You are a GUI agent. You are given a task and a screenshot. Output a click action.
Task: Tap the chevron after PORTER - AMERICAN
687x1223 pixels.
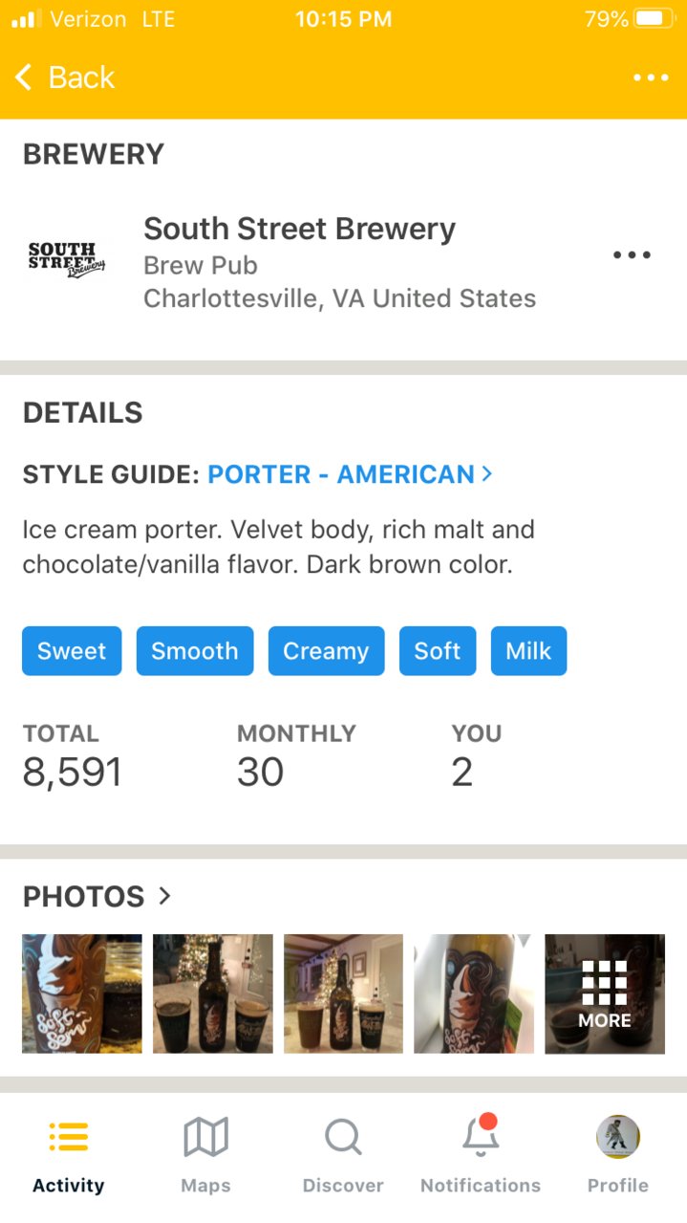click(x=487, y=473)
